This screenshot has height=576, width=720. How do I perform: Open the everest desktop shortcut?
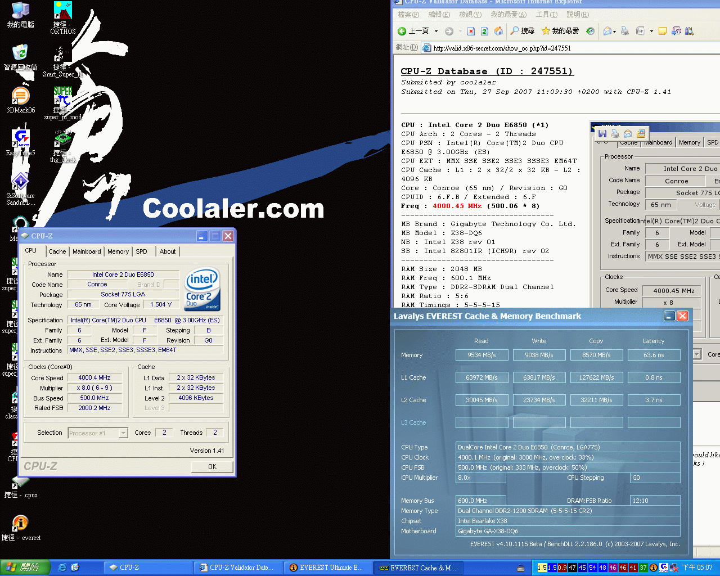(21, 528)
